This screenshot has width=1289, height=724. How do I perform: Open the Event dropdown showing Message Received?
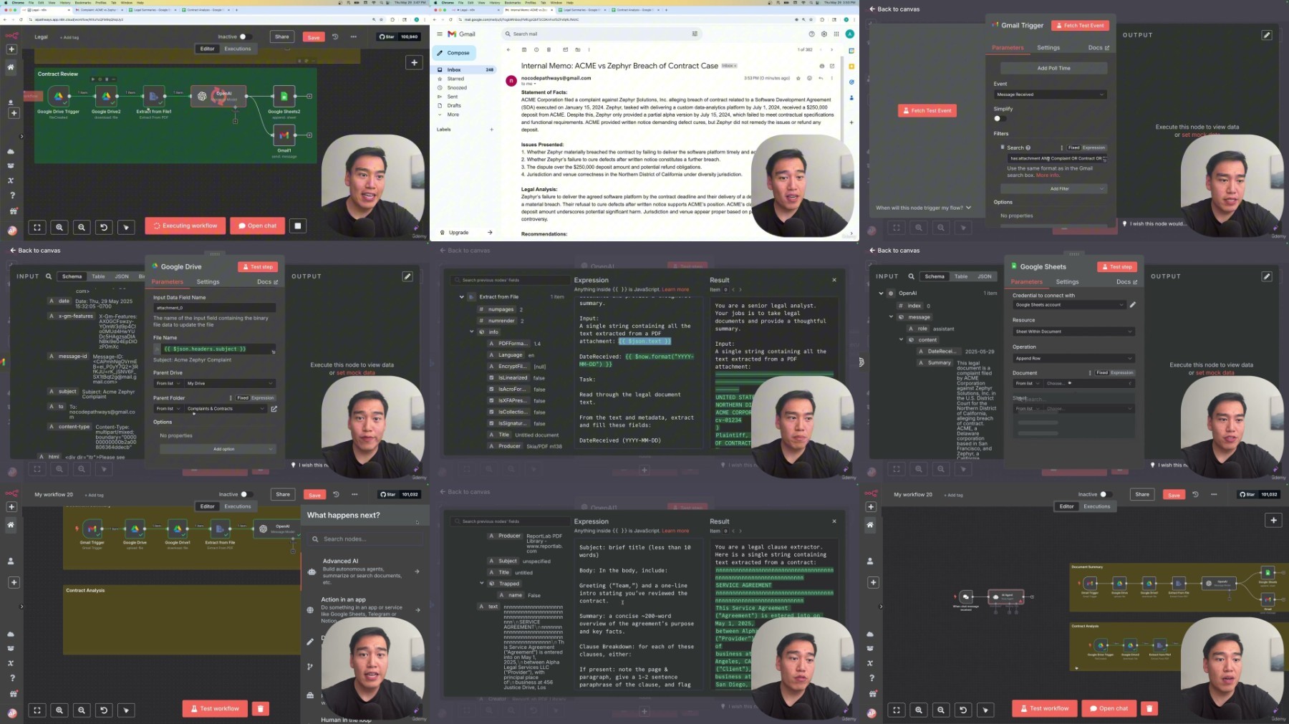pos(1050,95)
